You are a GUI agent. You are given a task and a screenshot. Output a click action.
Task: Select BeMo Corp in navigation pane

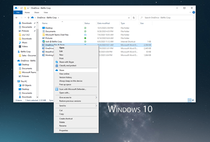[25, 51]
